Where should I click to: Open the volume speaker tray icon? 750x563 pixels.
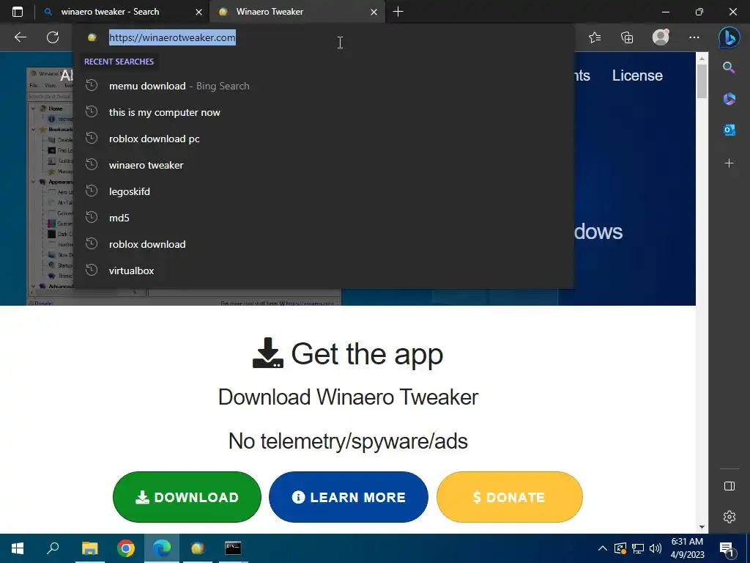pyautogui.click(x=656, y=548)
